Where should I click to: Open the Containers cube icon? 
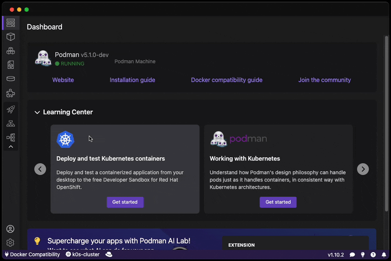click(10, 37)
